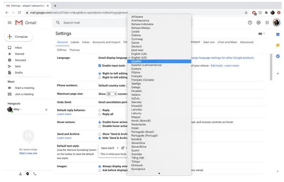Open the Drafts folder in sidebar
The width and height of the screenshot is (284, 182).
point(19,73)
